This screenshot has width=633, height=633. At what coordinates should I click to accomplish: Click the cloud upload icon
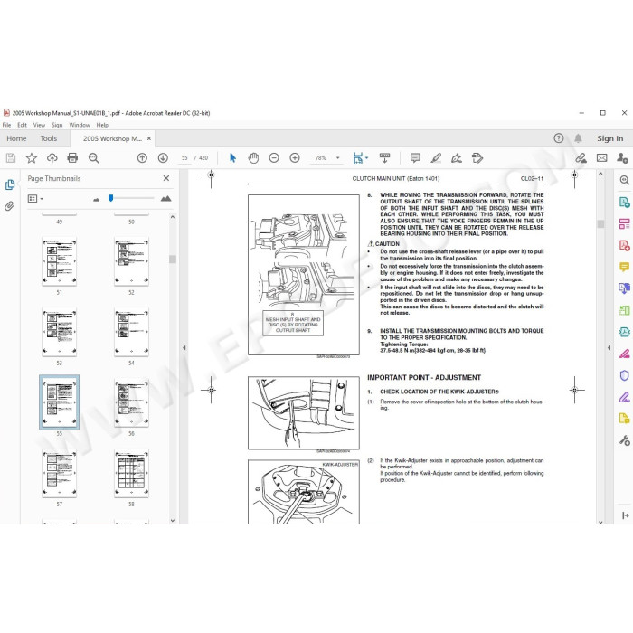coord(52,158)
